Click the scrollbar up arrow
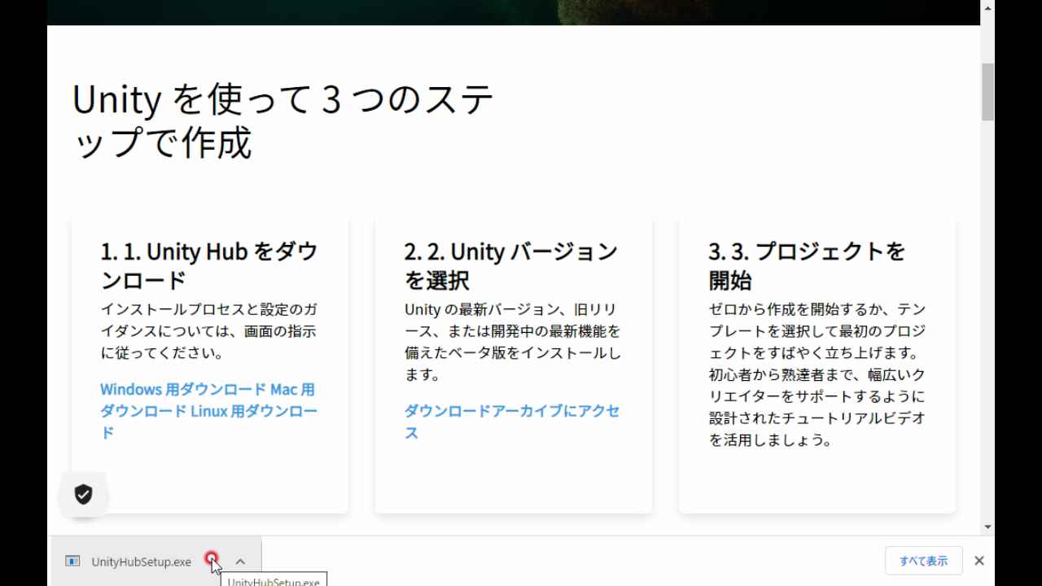 (x=987, y=8)
